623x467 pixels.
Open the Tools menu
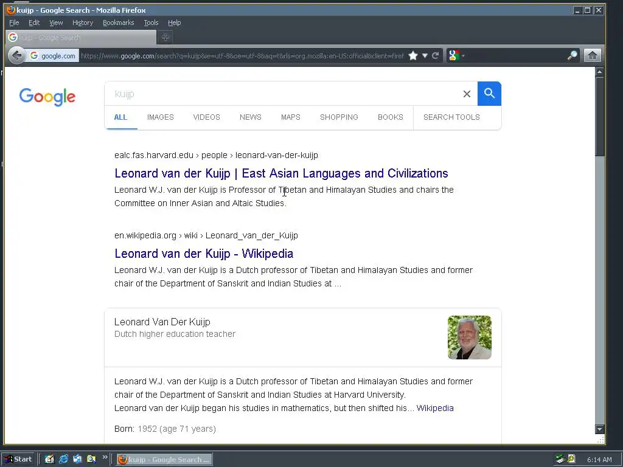click(151, 22)
